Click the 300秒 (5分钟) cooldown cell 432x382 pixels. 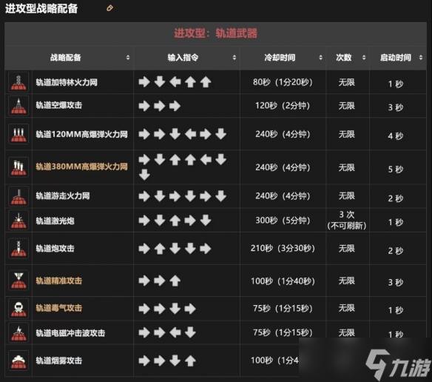coord(283,221)
